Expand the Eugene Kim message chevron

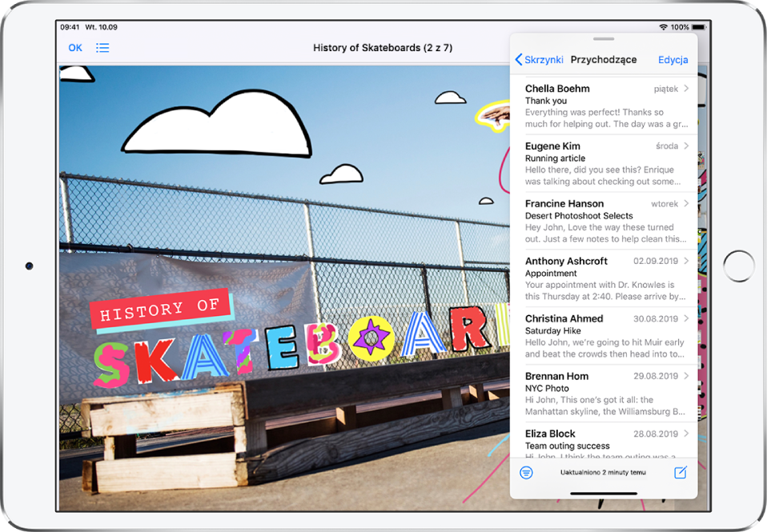pos(687,146)
